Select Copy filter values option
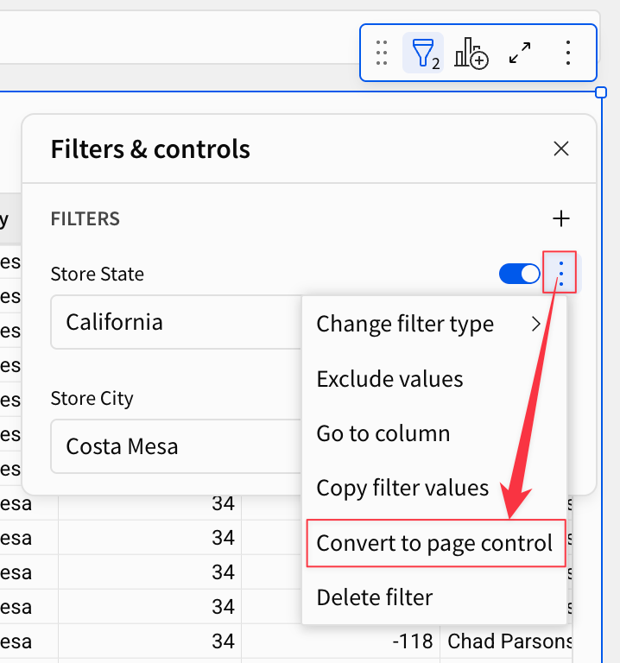620x663 pixels. tap(402, 488)
